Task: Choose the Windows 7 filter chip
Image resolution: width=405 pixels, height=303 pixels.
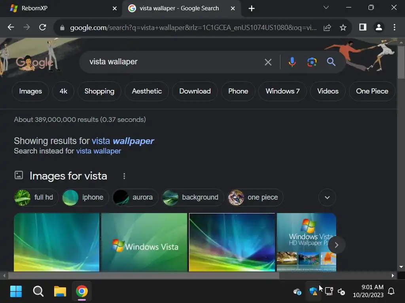Action: [x=282, y=91]
